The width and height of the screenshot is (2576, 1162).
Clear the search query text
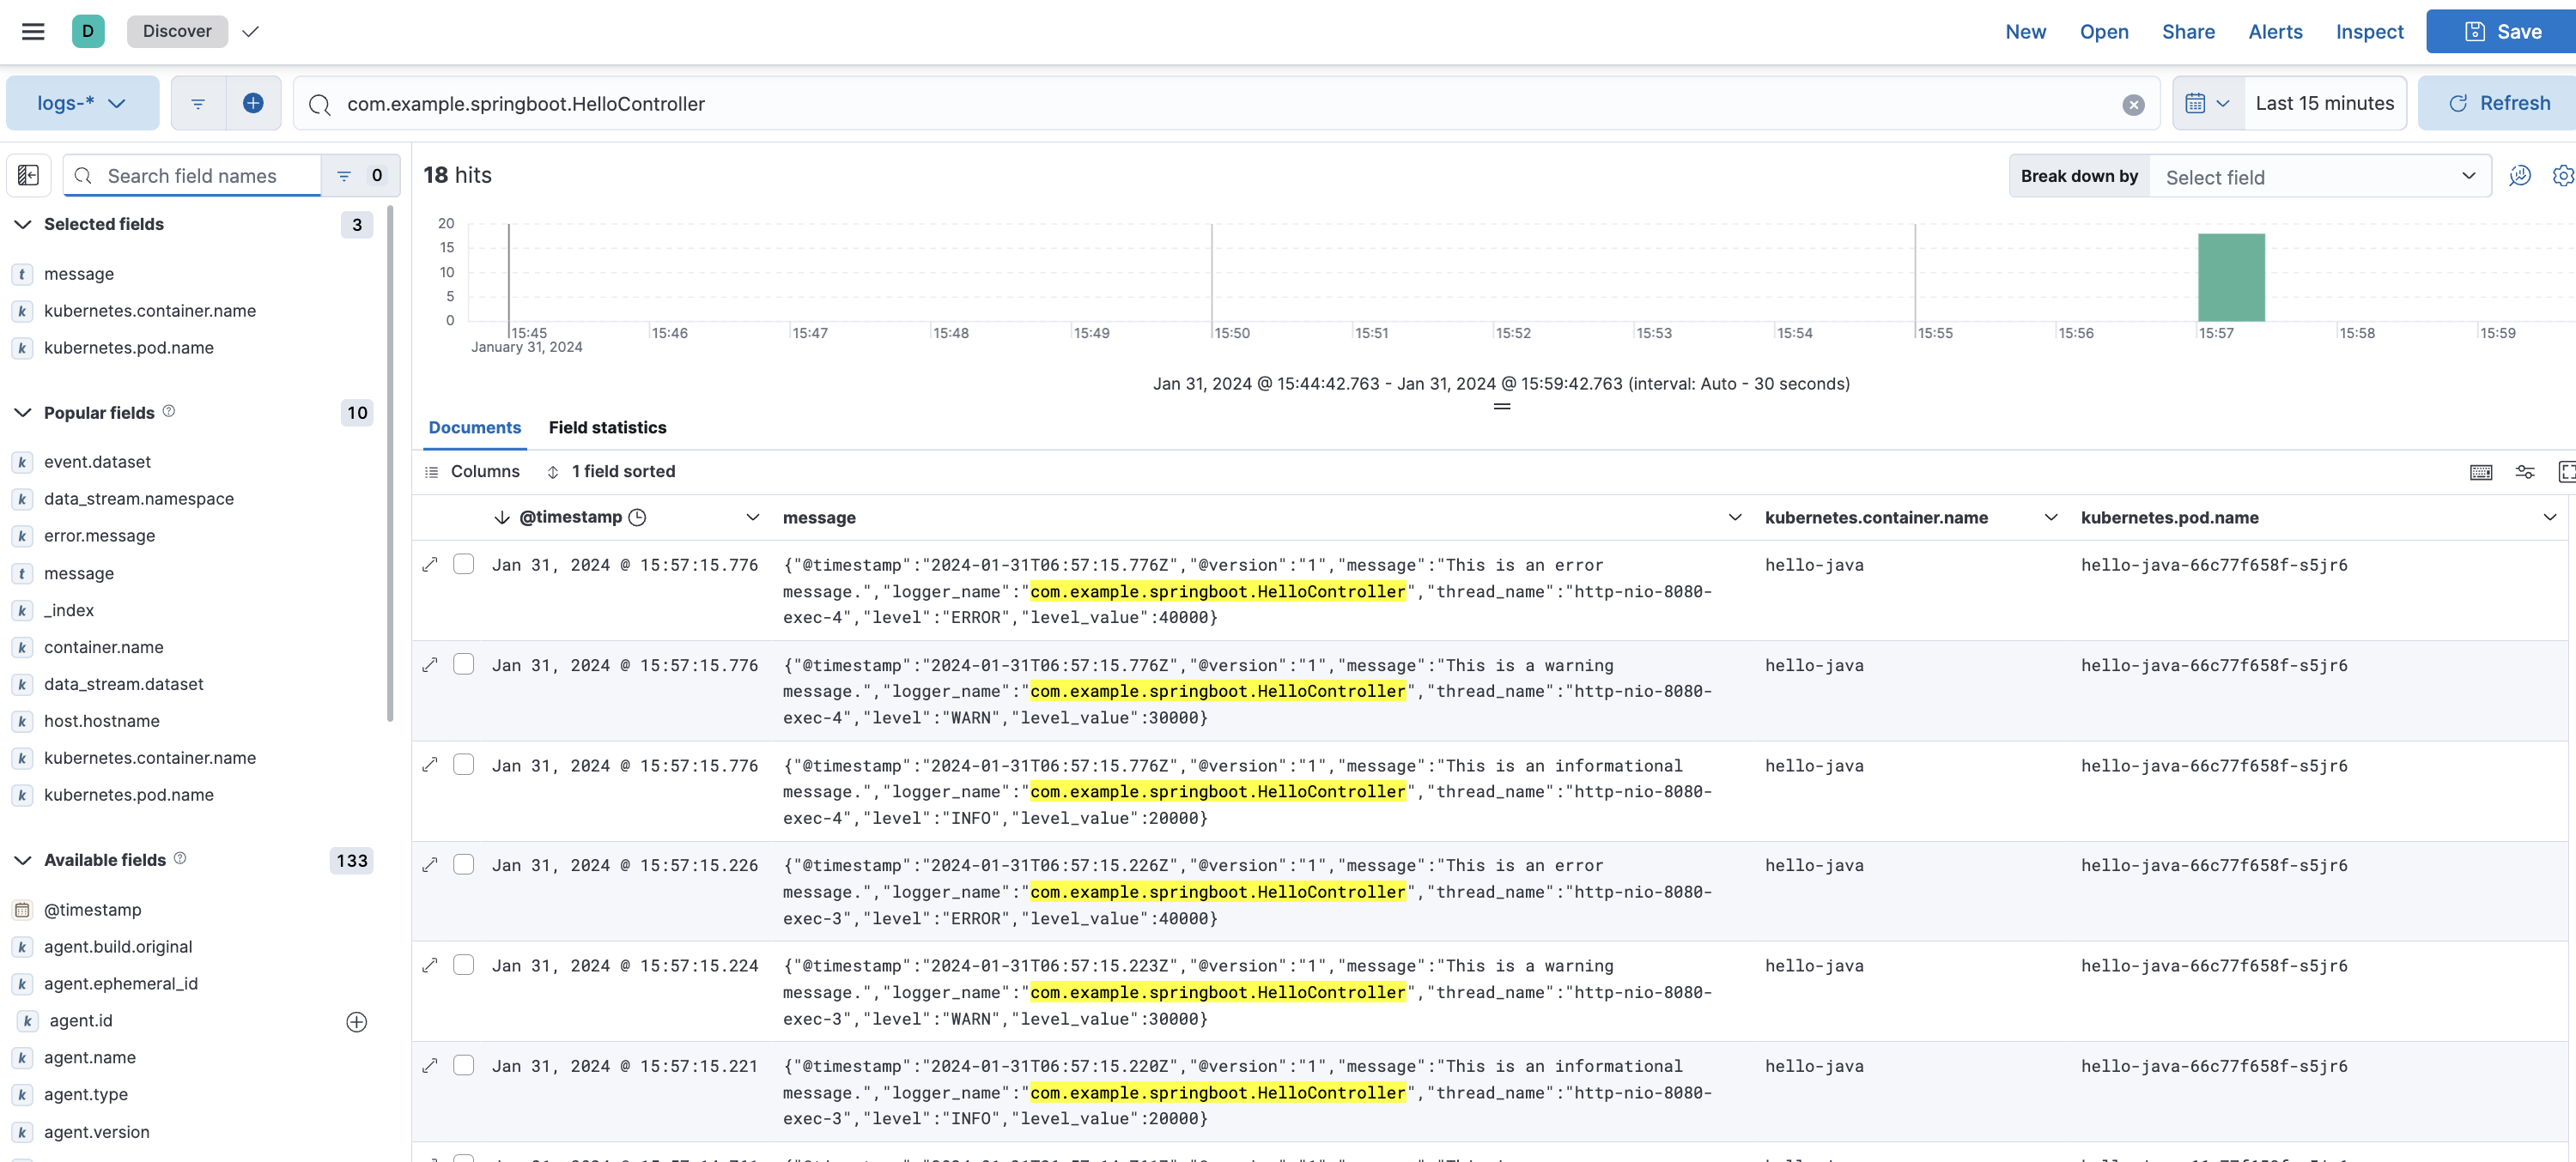[x=2133, y=105]
